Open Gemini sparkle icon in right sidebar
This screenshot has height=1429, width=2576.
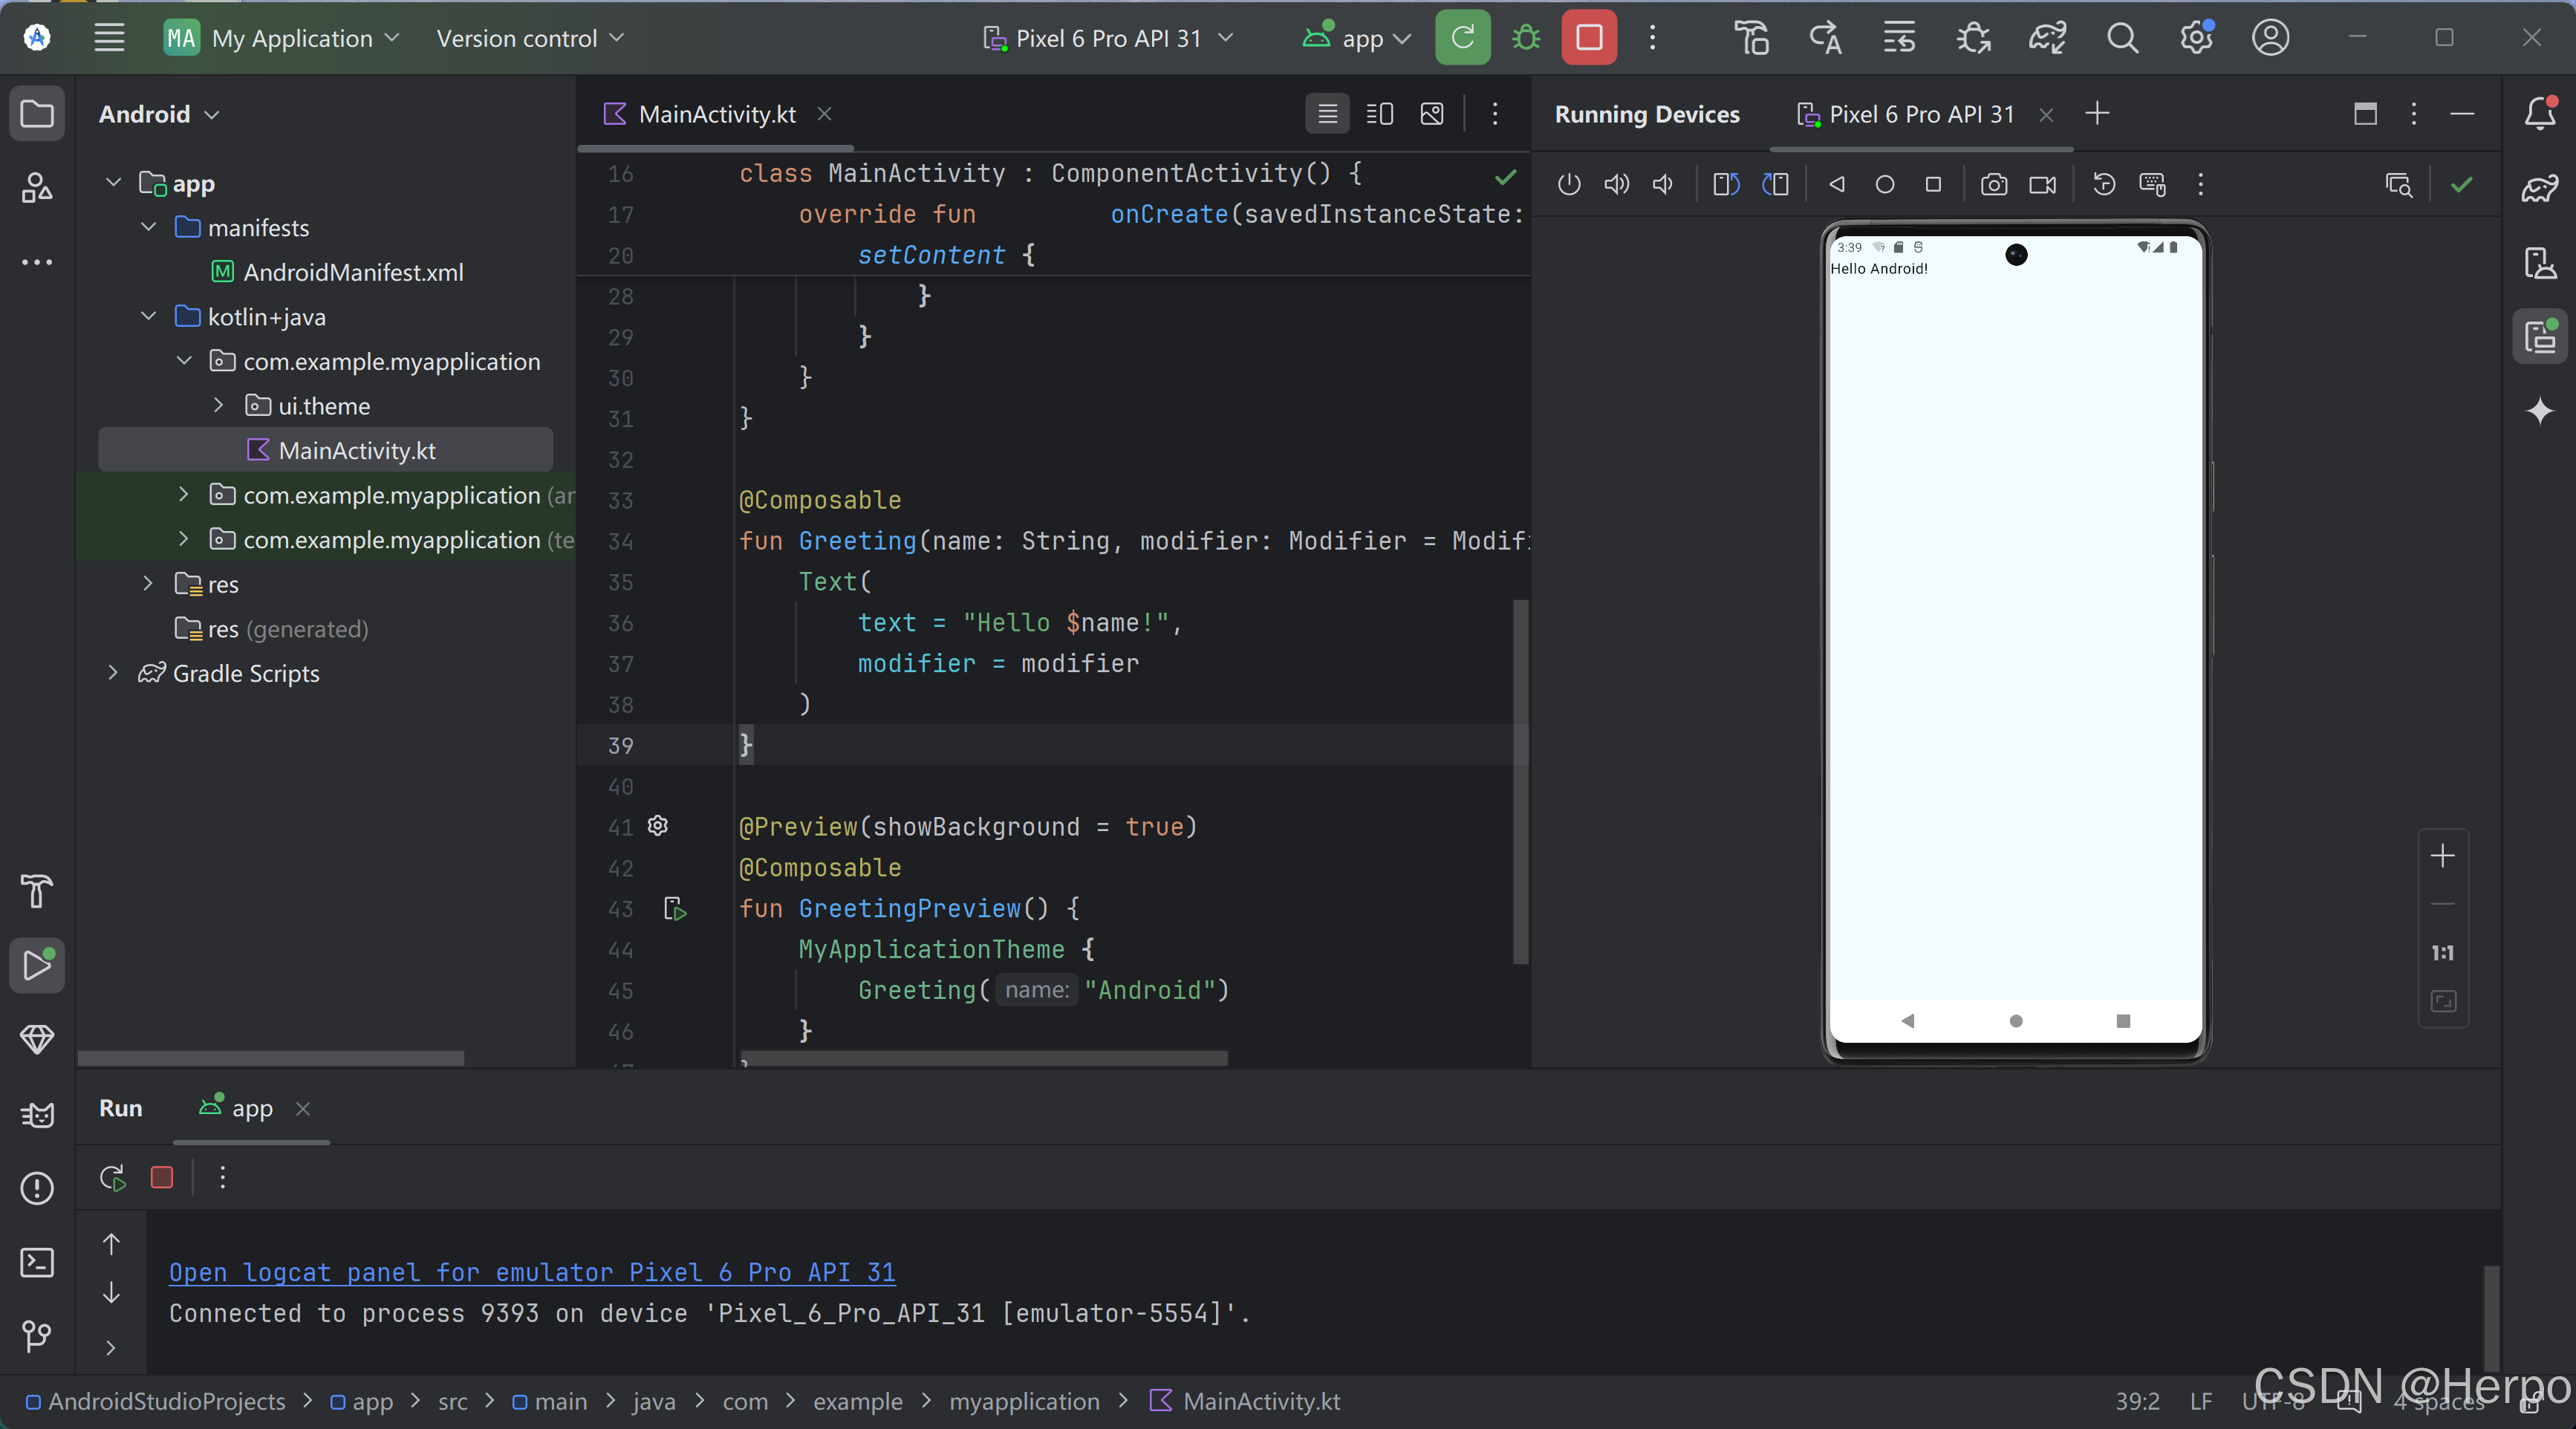click(x=2539, y=411)
